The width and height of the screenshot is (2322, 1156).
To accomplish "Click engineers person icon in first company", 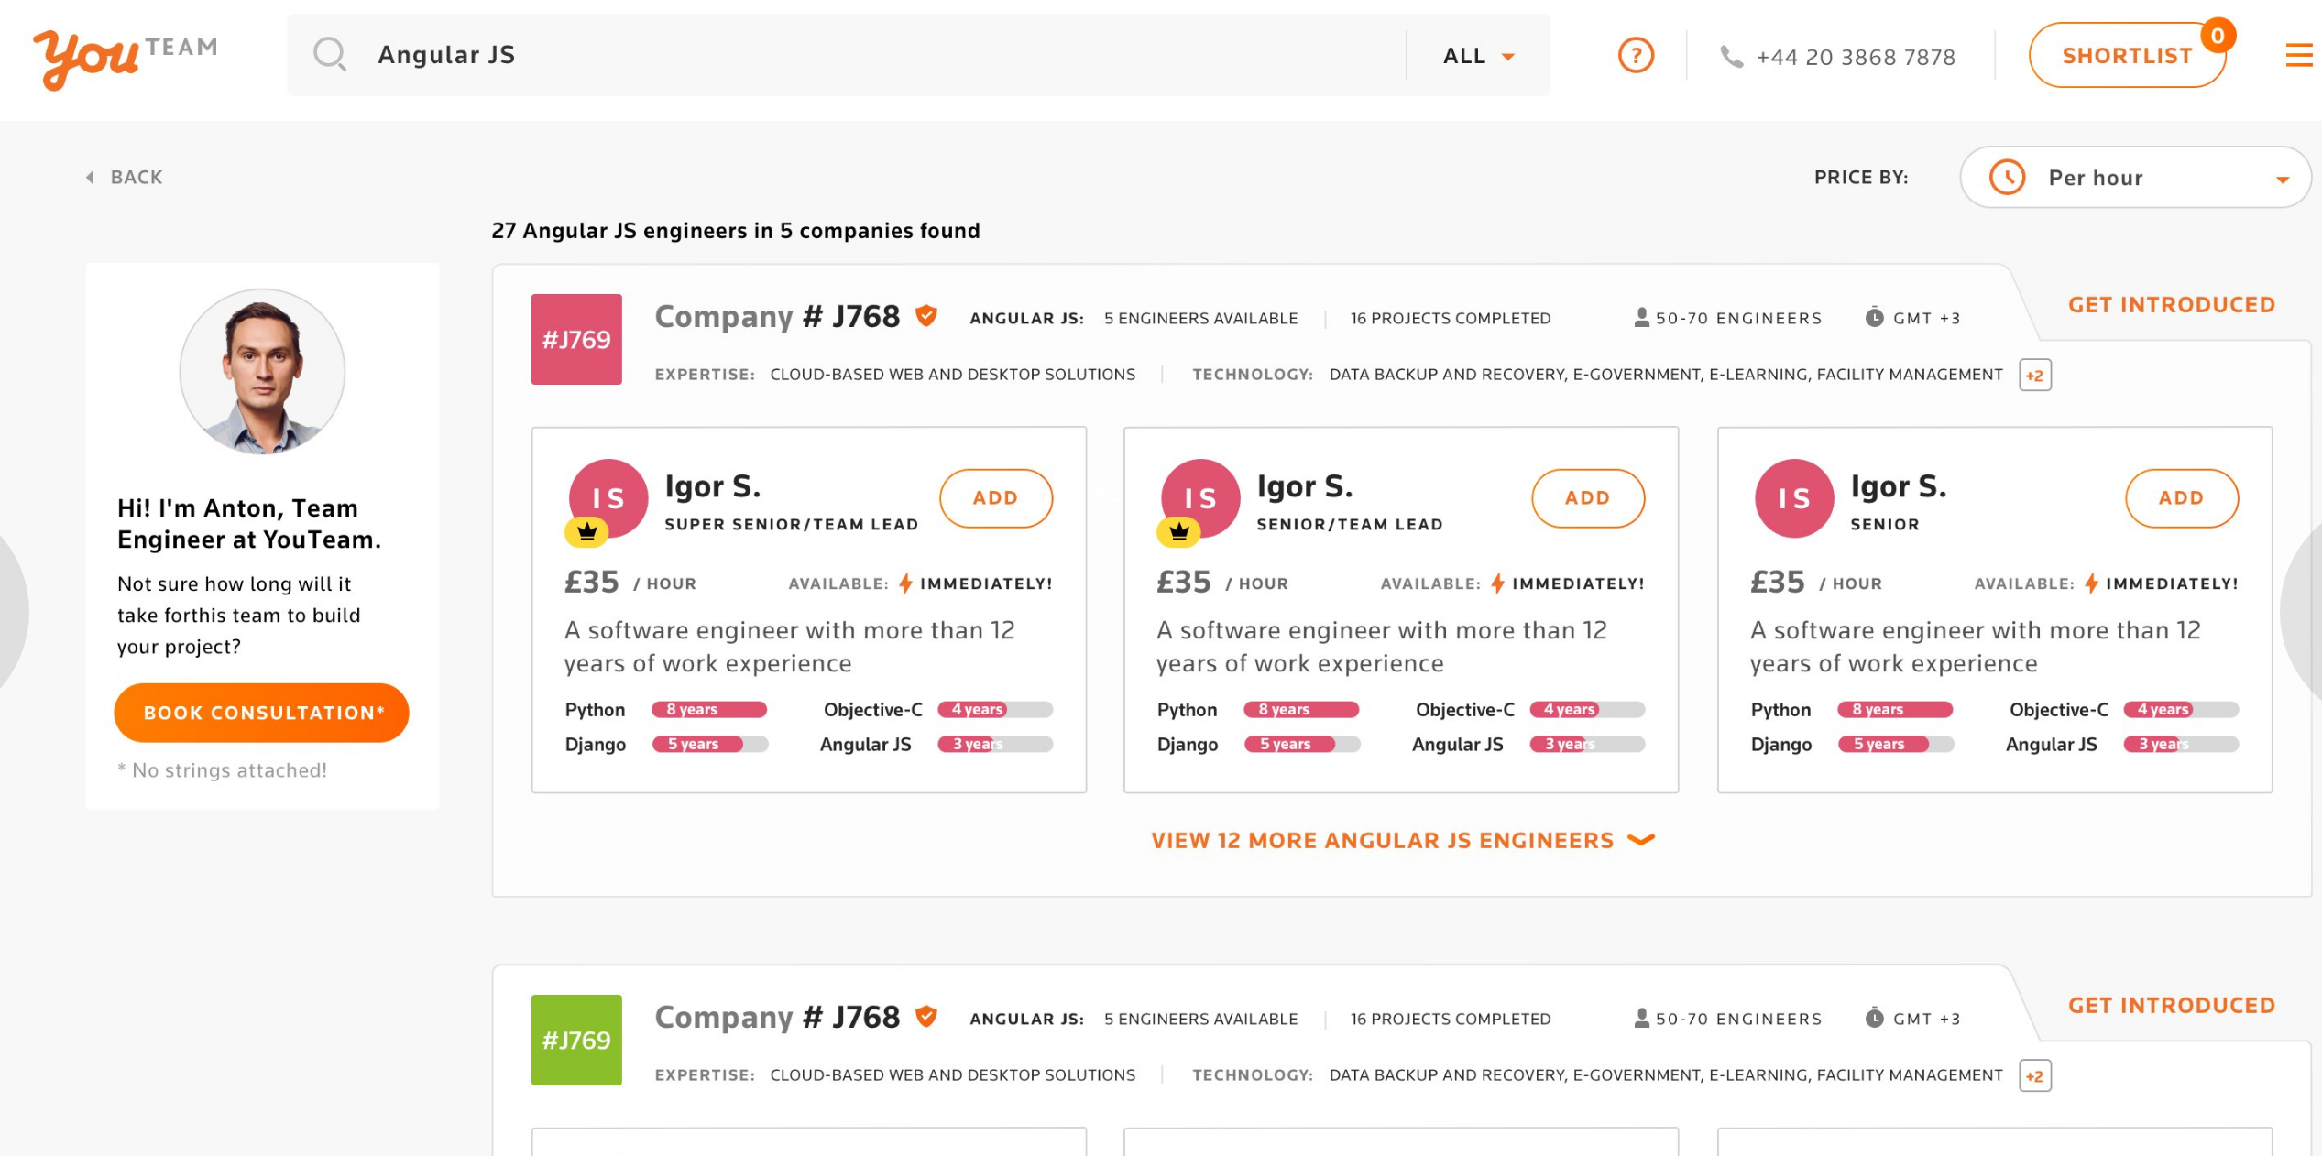I will pyautogui.click(x=1641, y=318).
